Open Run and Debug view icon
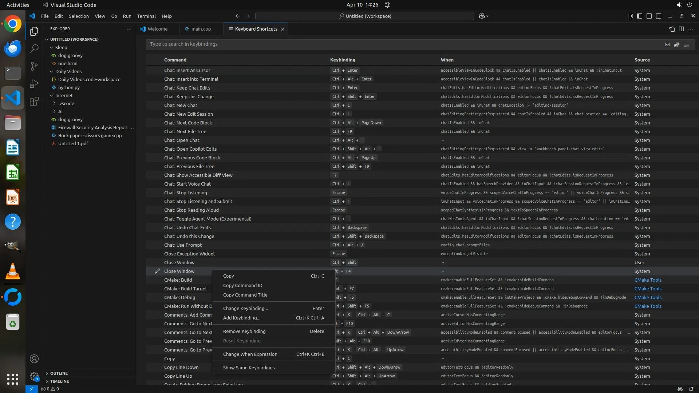Screen dimensions: 699x393 coord(34,84)
